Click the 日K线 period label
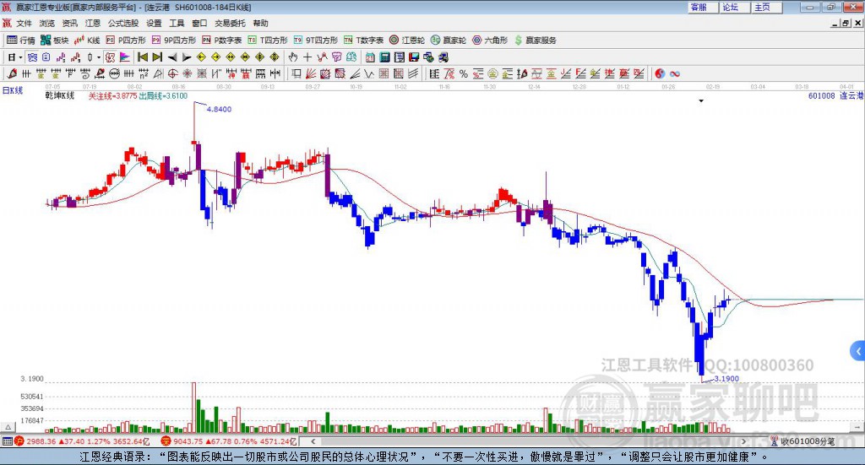Viewport: 865px width, 465px height. 13,90
